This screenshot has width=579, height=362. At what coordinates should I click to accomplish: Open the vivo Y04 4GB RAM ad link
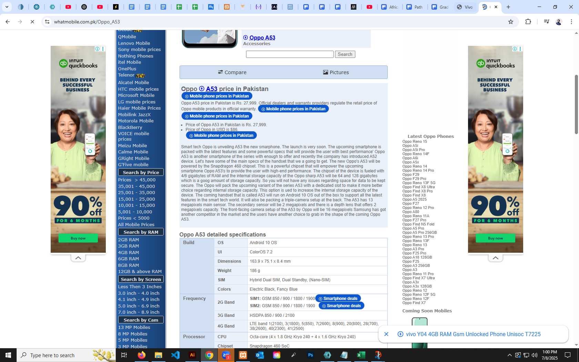coord(473,334)
